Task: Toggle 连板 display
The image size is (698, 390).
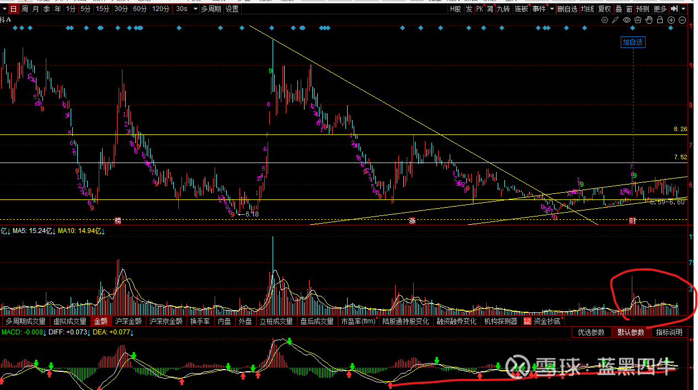Action: pos(521,9)
